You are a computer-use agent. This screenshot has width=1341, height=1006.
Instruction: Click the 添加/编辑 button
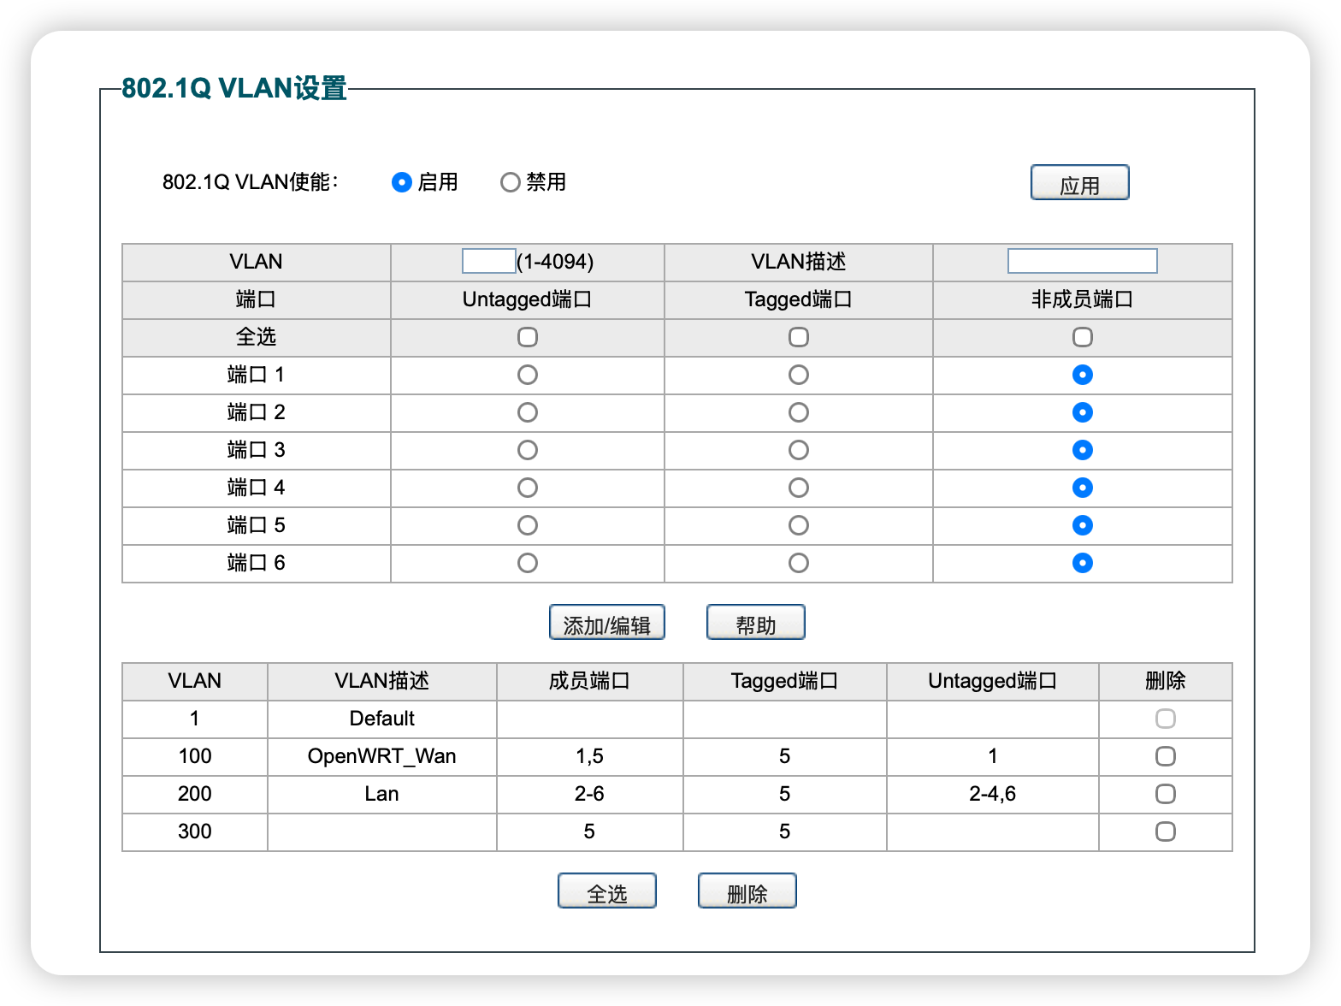pyautogui.click(x=606, y=623)
